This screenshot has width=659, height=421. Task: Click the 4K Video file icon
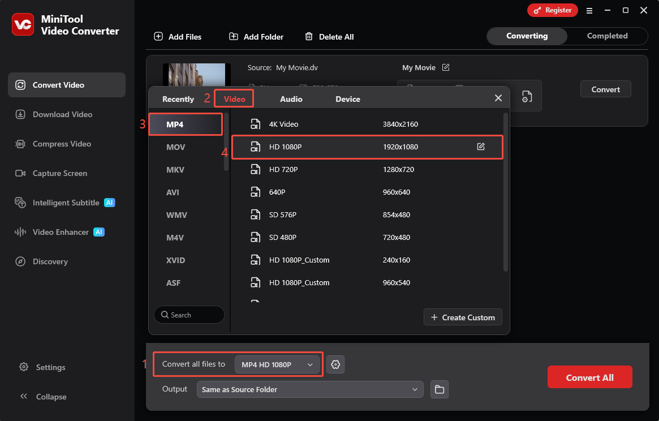coord(255,124)
